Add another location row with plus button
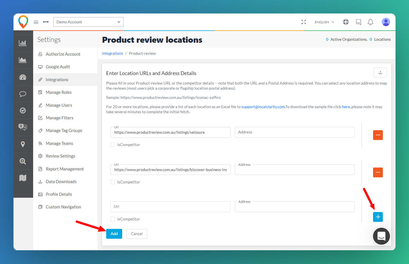 point(378,217)
